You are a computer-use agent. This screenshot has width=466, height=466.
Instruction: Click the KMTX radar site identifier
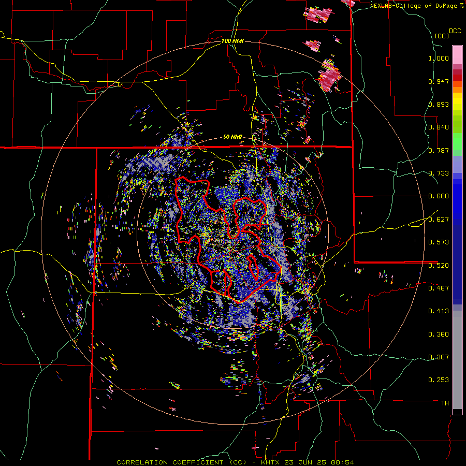point(271,462)
